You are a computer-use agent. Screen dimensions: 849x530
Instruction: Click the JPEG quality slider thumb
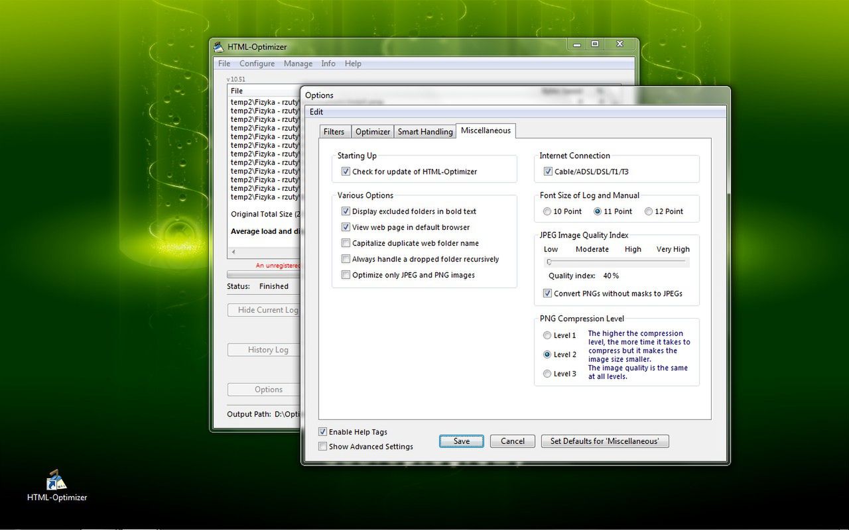tap(549, 262)
